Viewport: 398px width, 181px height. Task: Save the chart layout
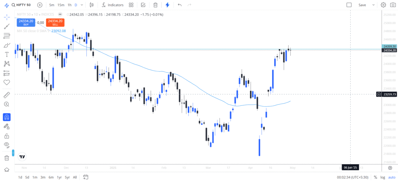coord(362,5)
